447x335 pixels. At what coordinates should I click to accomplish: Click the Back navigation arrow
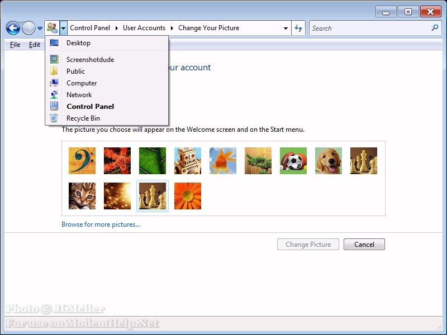click(x=13, y=28)
